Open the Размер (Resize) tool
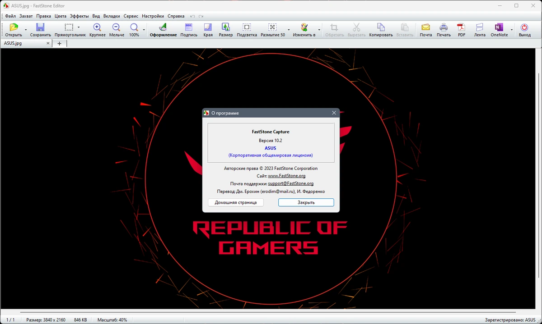The width and height of the screenshot is (542, 324). click(226, 27)
